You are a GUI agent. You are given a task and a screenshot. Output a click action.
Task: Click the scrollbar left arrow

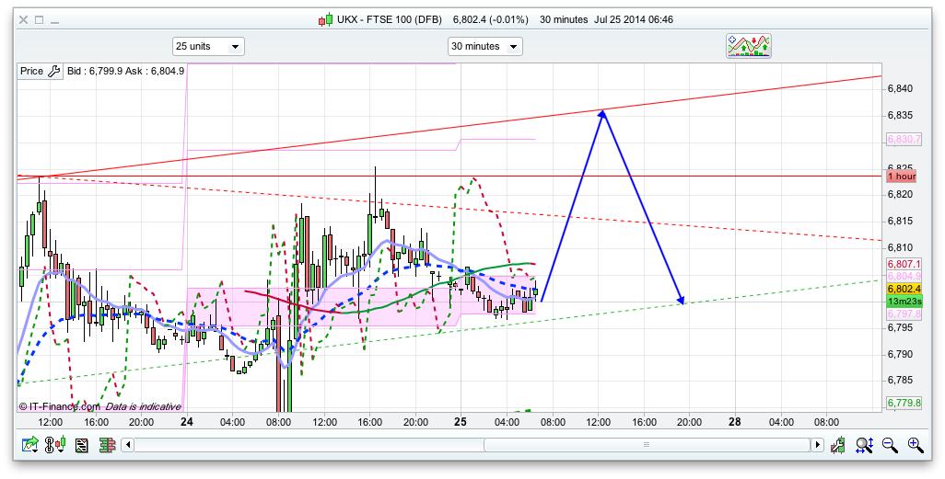[127, 445]
